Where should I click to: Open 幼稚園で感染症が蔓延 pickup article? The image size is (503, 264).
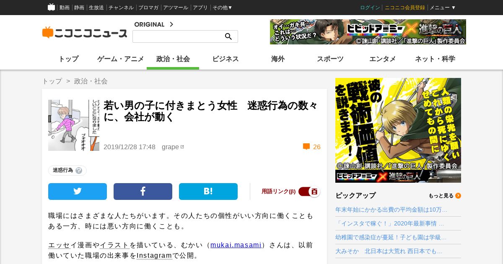click(x=391, y=237)
